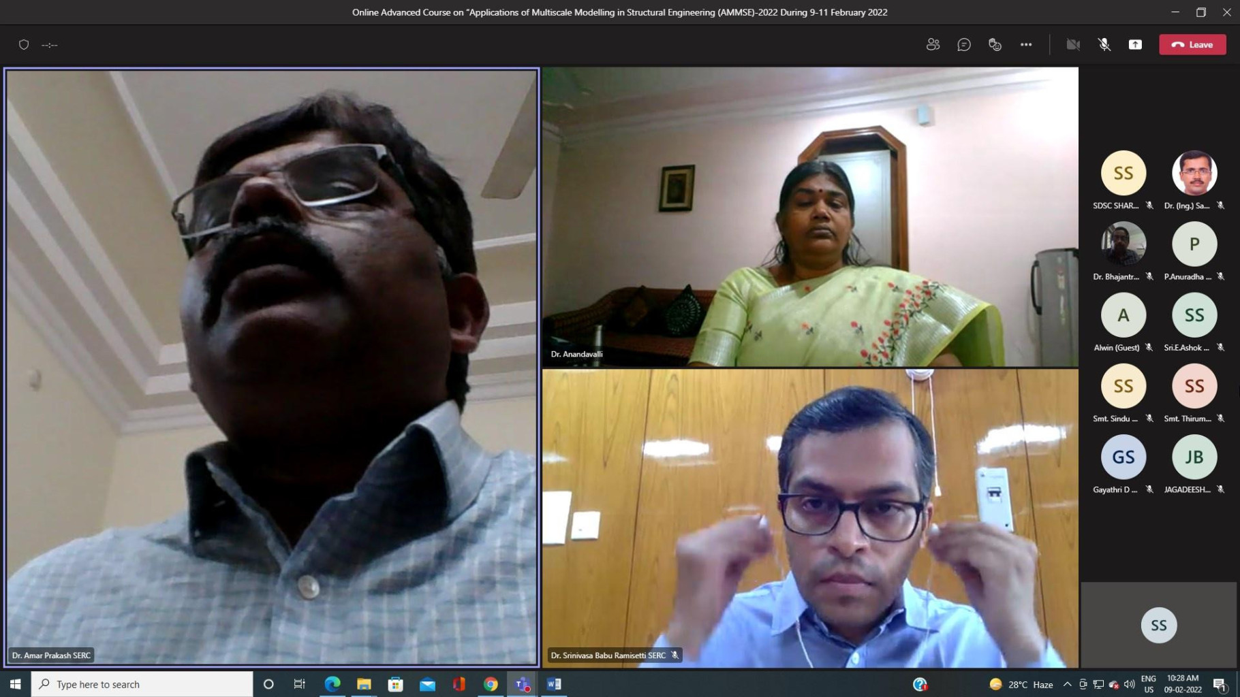Viewport: 1240px width, 697px height.
Task: Open Google Chrome from taskbar
Action: pos(491,684)
